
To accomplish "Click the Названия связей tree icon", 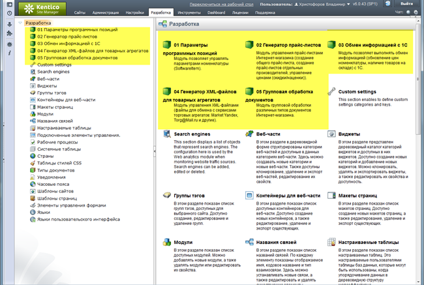I will click(x=33, y=121).
